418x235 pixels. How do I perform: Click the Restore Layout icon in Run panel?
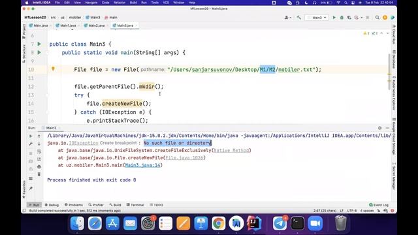pos(31,178)
